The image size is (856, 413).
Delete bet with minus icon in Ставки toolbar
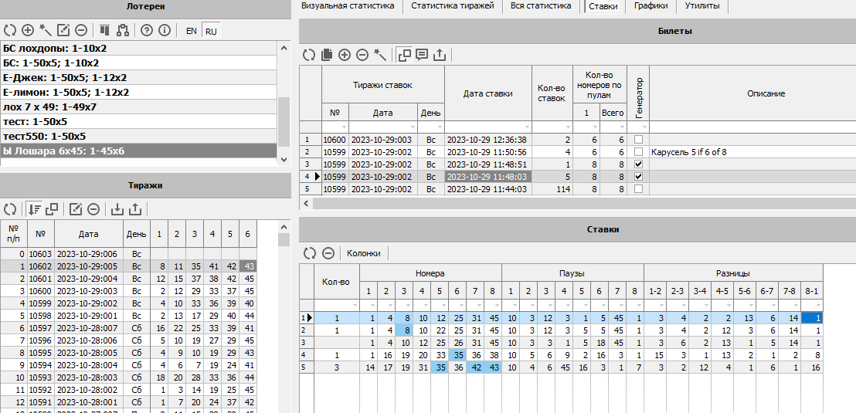click(328, 253)
